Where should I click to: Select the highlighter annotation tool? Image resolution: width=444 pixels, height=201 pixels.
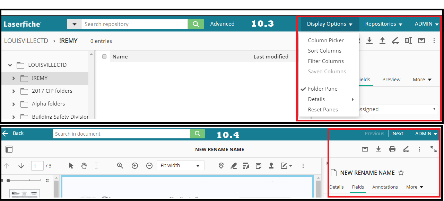tap(234, 166)
